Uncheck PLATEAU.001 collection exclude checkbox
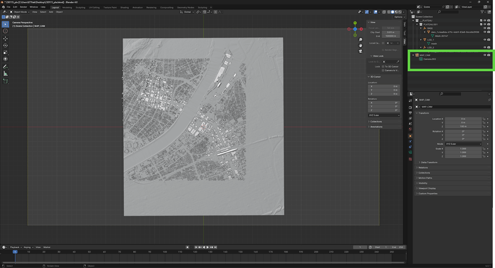The image size is (495, 268). [481, 24]
